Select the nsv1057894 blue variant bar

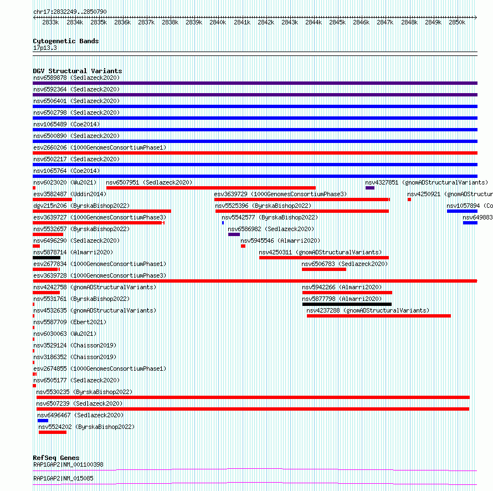click(x=462, y=211)
